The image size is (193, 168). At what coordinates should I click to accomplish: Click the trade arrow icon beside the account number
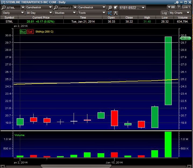point(116,8)
